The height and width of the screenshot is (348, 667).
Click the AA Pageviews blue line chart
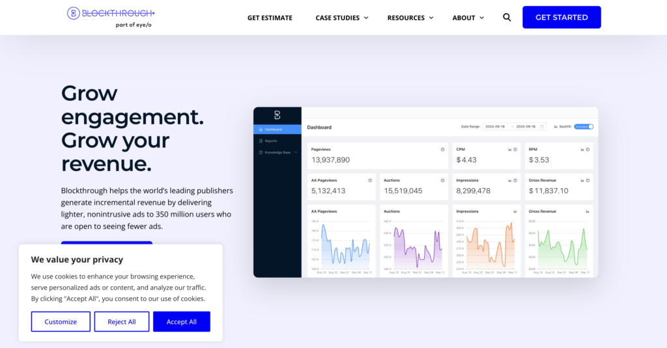coord(345,246)
